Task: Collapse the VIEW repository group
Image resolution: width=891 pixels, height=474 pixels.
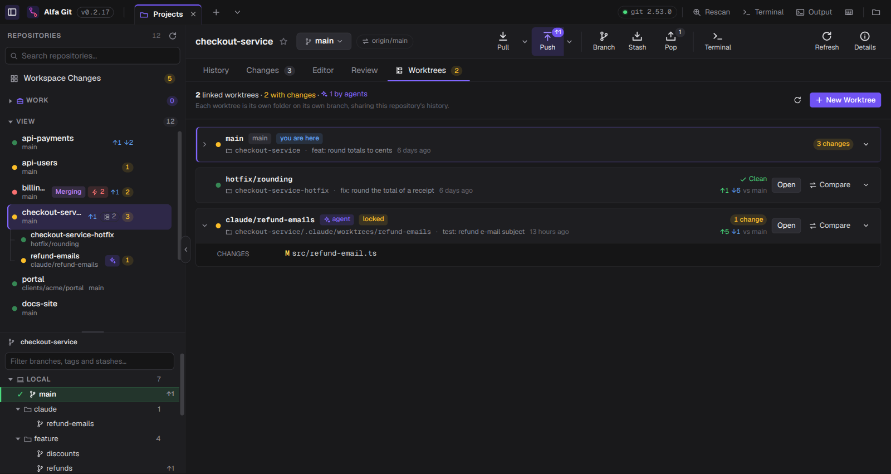Action: [11, 121]
